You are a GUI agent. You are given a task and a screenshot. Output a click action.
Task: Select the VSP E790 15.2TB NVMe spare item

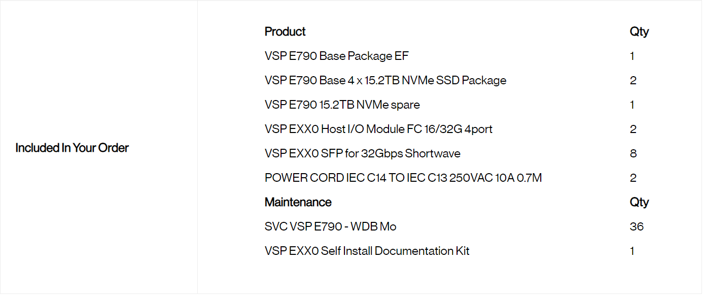coord(342,105)
